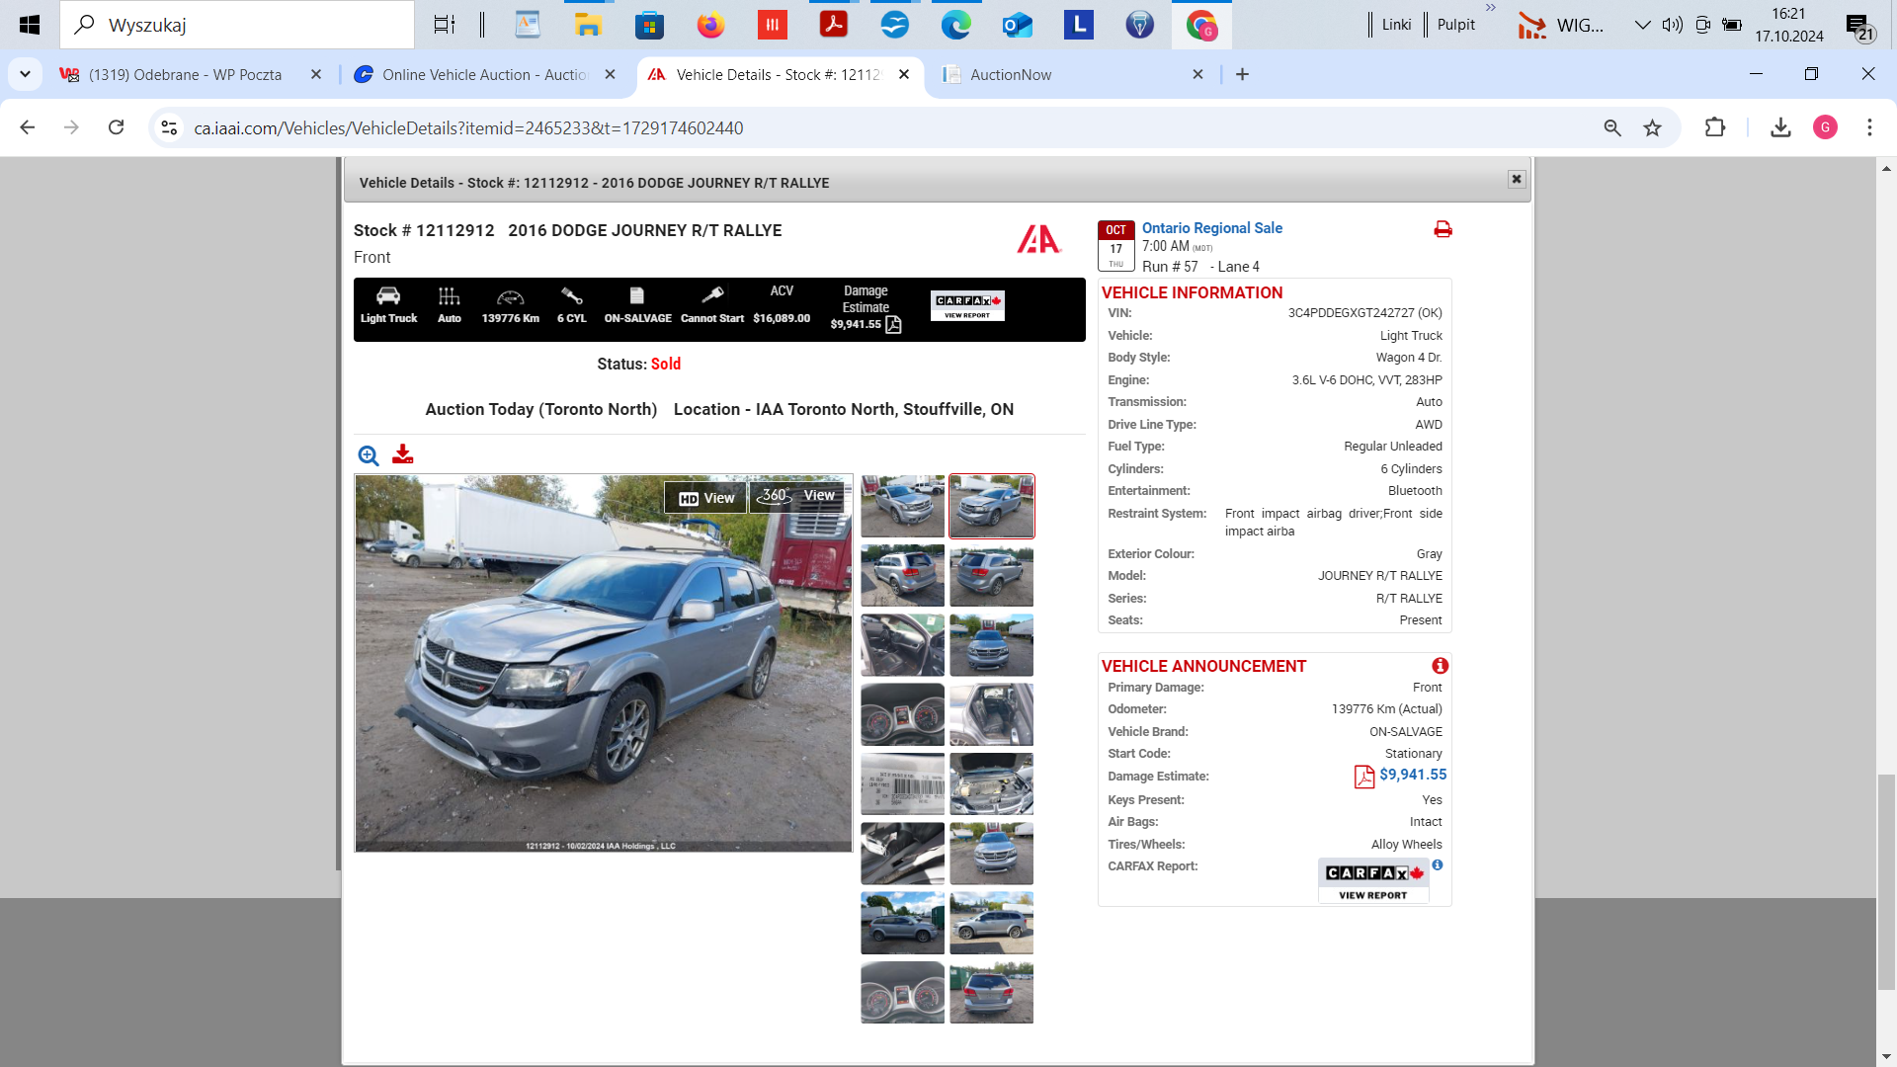
Task: Open the notification center icon
Action: pos(1859,27)
